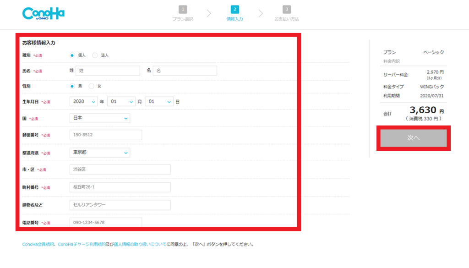Click the 郵便番号 postal code field
The width and height of the screenshot is (469, 268).
pos(105,135)
